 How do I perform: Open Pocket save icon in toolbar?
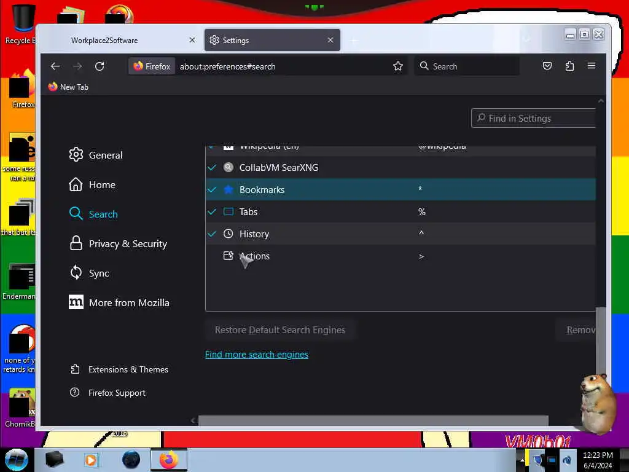547,66
